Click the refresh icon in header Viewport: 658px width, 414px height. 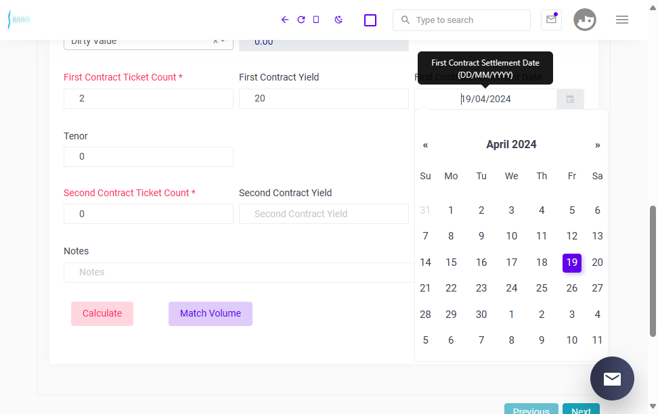tap(301, 20)
